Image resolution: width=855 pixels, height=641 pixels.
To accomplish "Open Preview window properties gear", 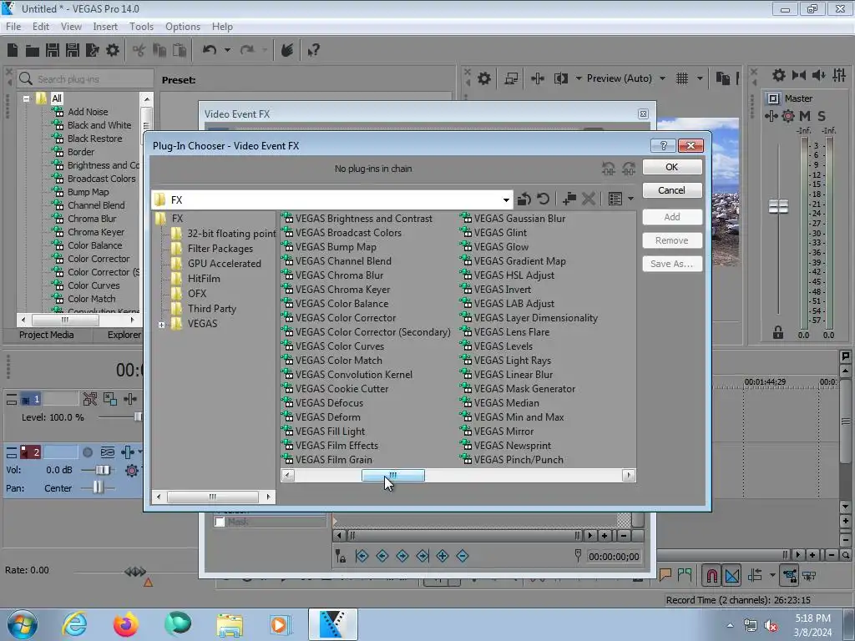I will 484,78.
